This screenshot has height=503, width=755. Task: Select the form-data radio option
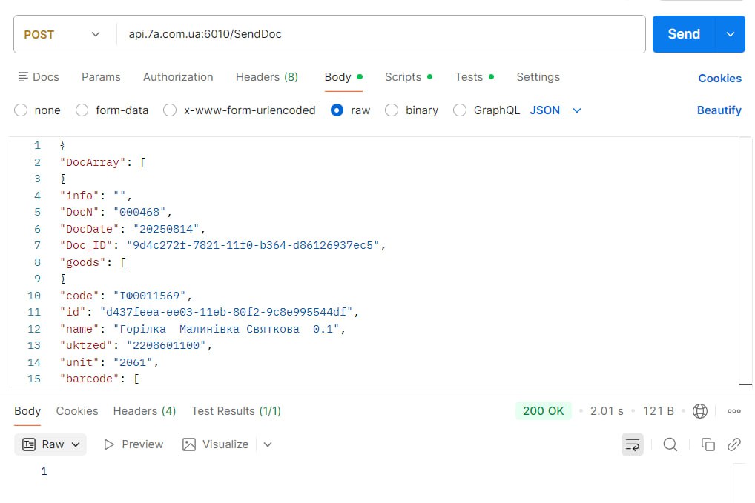click(x=82, y=110)
